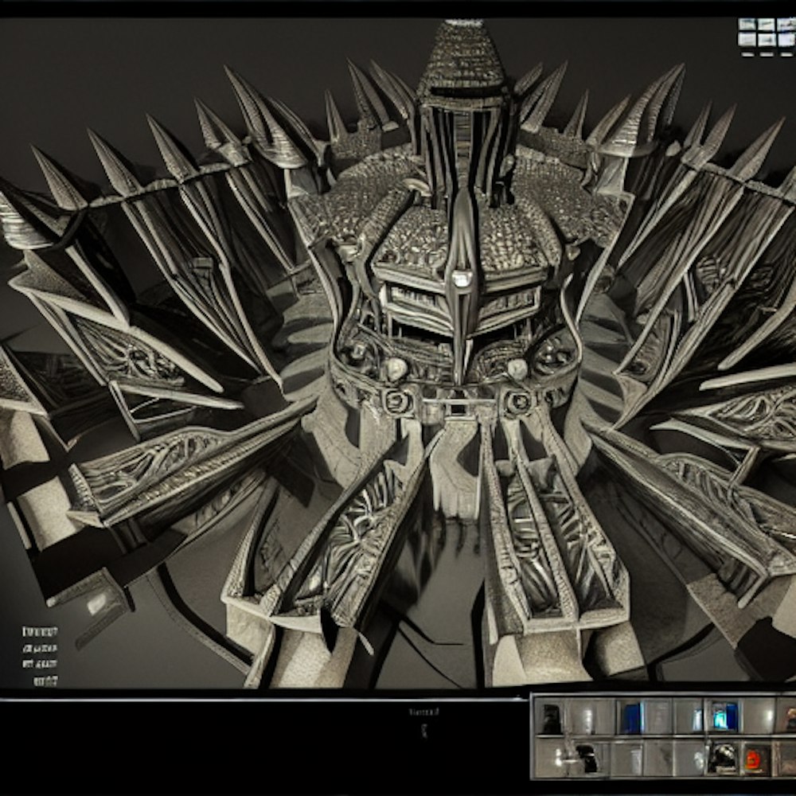This screenshot has height=796, width=796.
Task: Open the top-middle thumbnail in the corner grid
Action: (x=765, y=24)
